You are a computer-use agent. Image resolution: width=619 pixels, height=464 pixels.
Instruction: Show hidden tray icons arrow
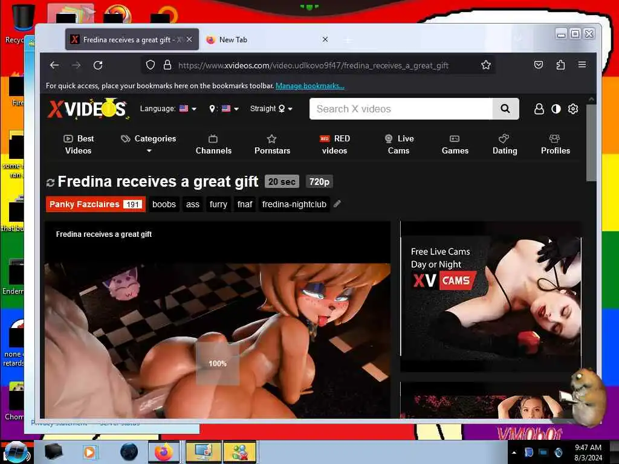coord(514,453)
